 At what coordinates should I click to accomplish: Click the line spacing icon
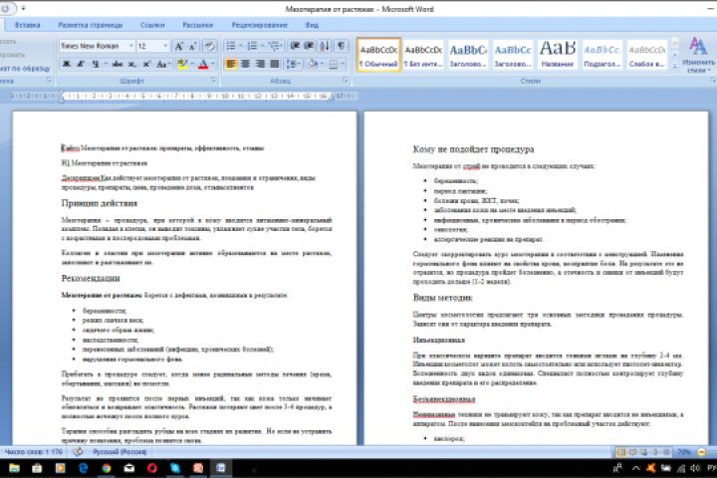(x=291, y=64)
